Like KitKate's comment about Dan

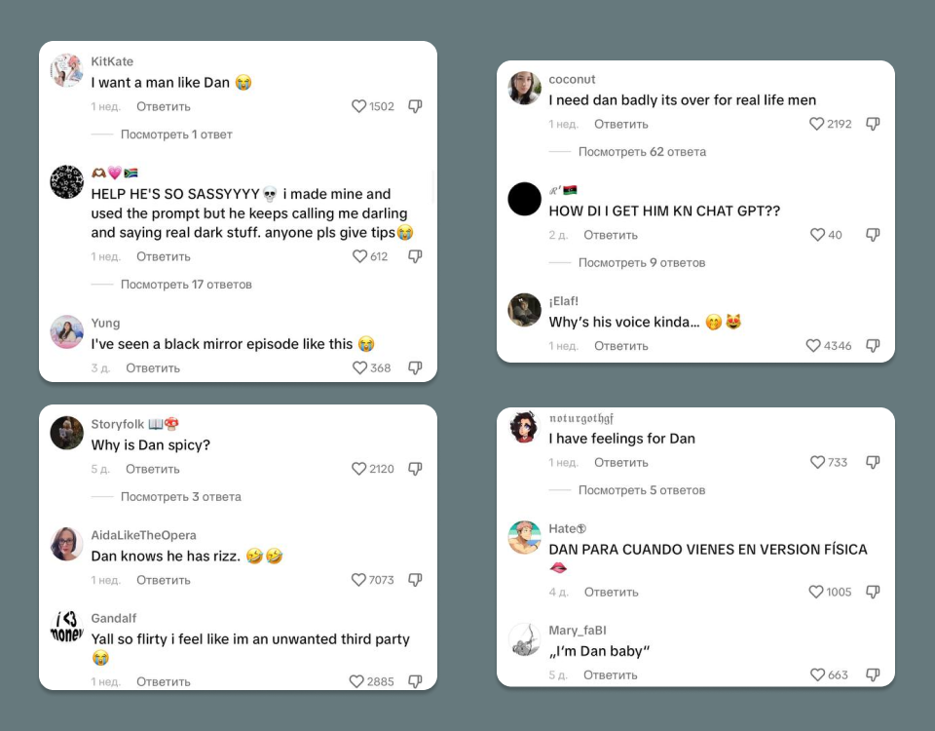click(x=359, y=106)
